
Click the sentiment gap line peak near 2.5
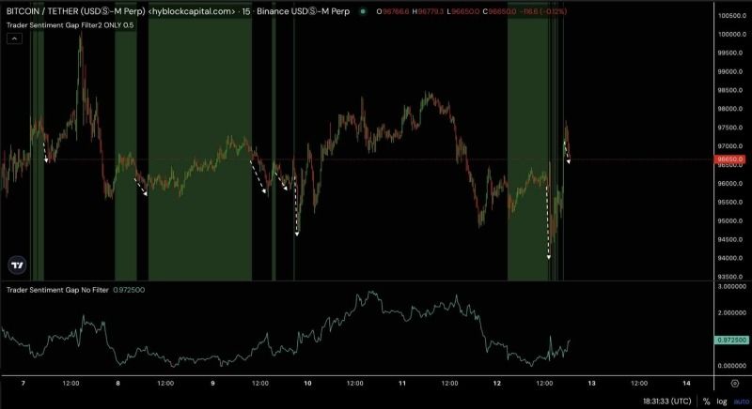369,292
